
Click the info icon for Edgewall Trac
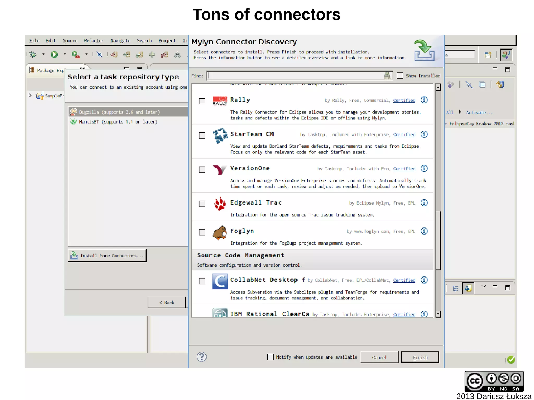tap(424, 203)
